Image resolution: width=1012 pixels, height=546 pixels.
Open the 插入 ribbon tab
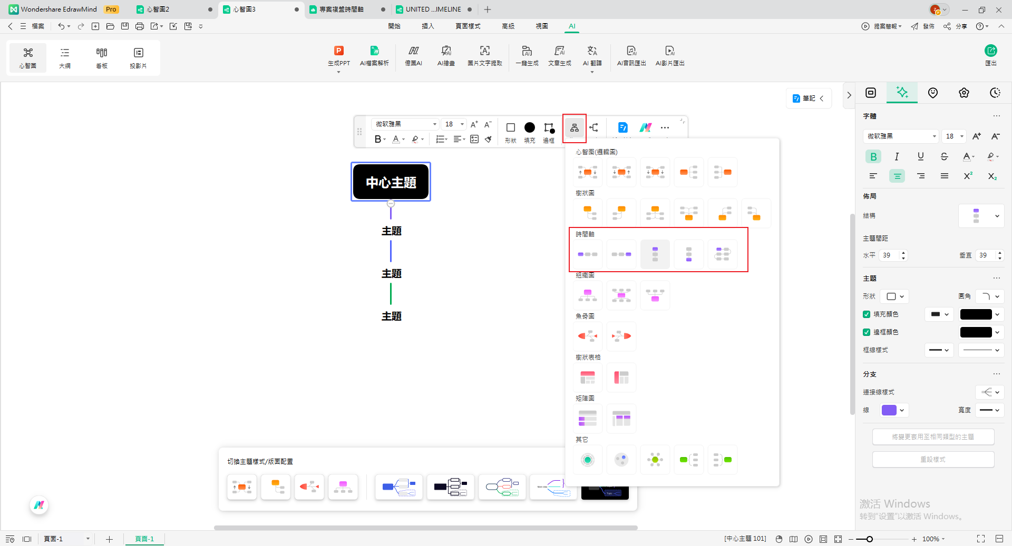point(427,26)
